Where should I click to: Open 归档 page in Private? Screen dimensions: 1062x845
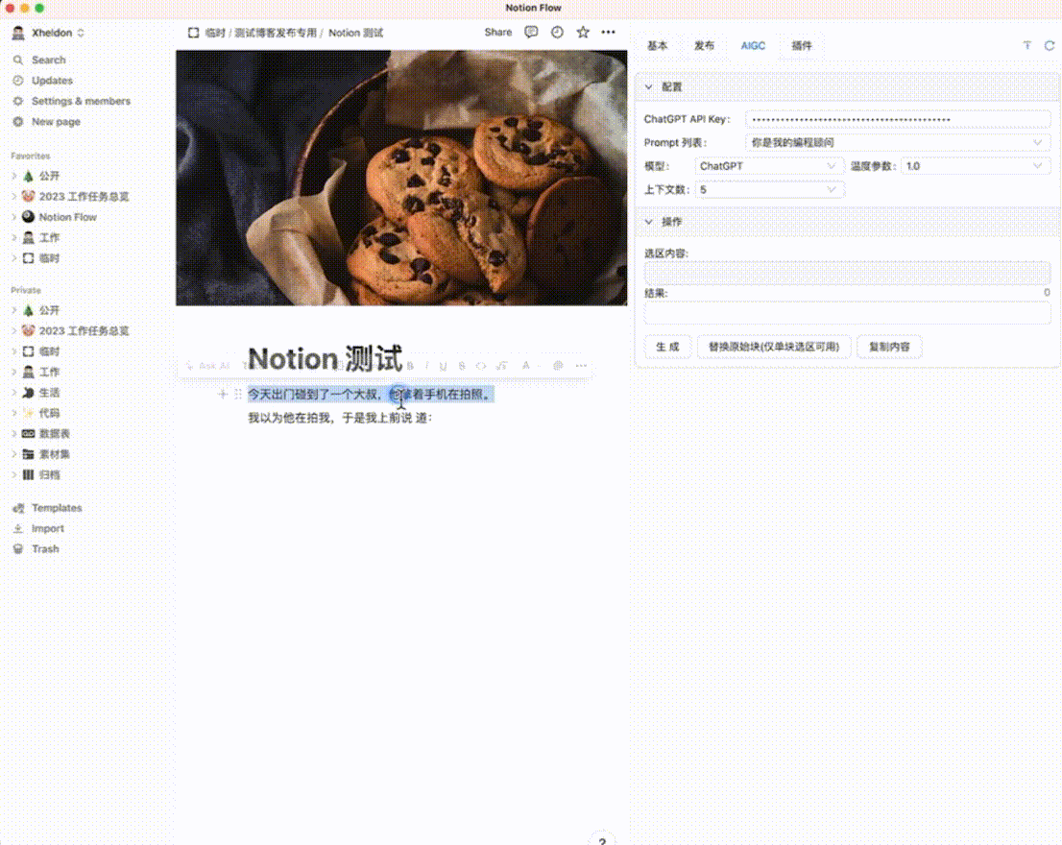pos(49,474)
